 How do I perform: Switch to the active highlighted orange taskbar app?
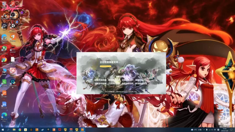pyautogui.click(x=83, y=130)
